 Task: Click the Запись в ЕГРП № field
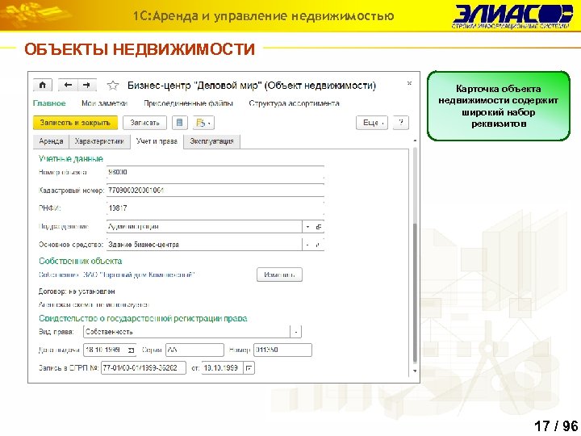[x=144, y=368]
